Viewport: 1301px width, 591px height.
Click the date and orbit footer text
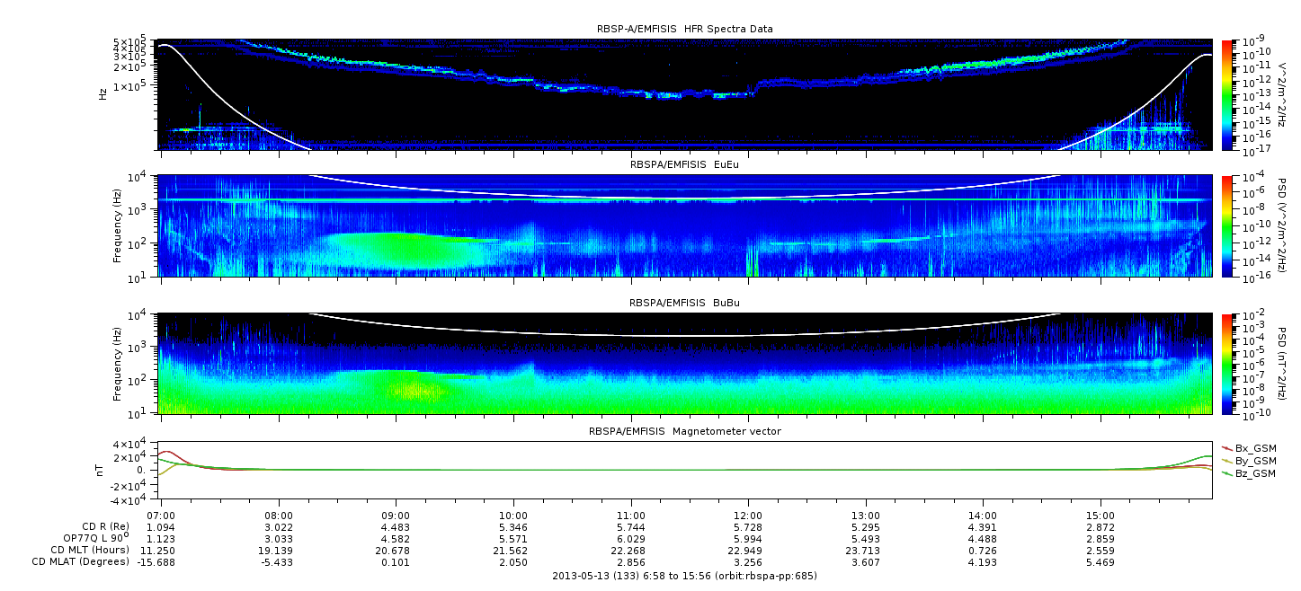[684, 576]
